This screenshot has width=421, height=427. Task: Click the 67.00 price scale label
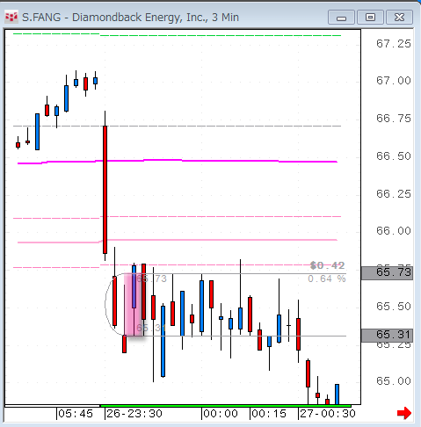point(394,81)
